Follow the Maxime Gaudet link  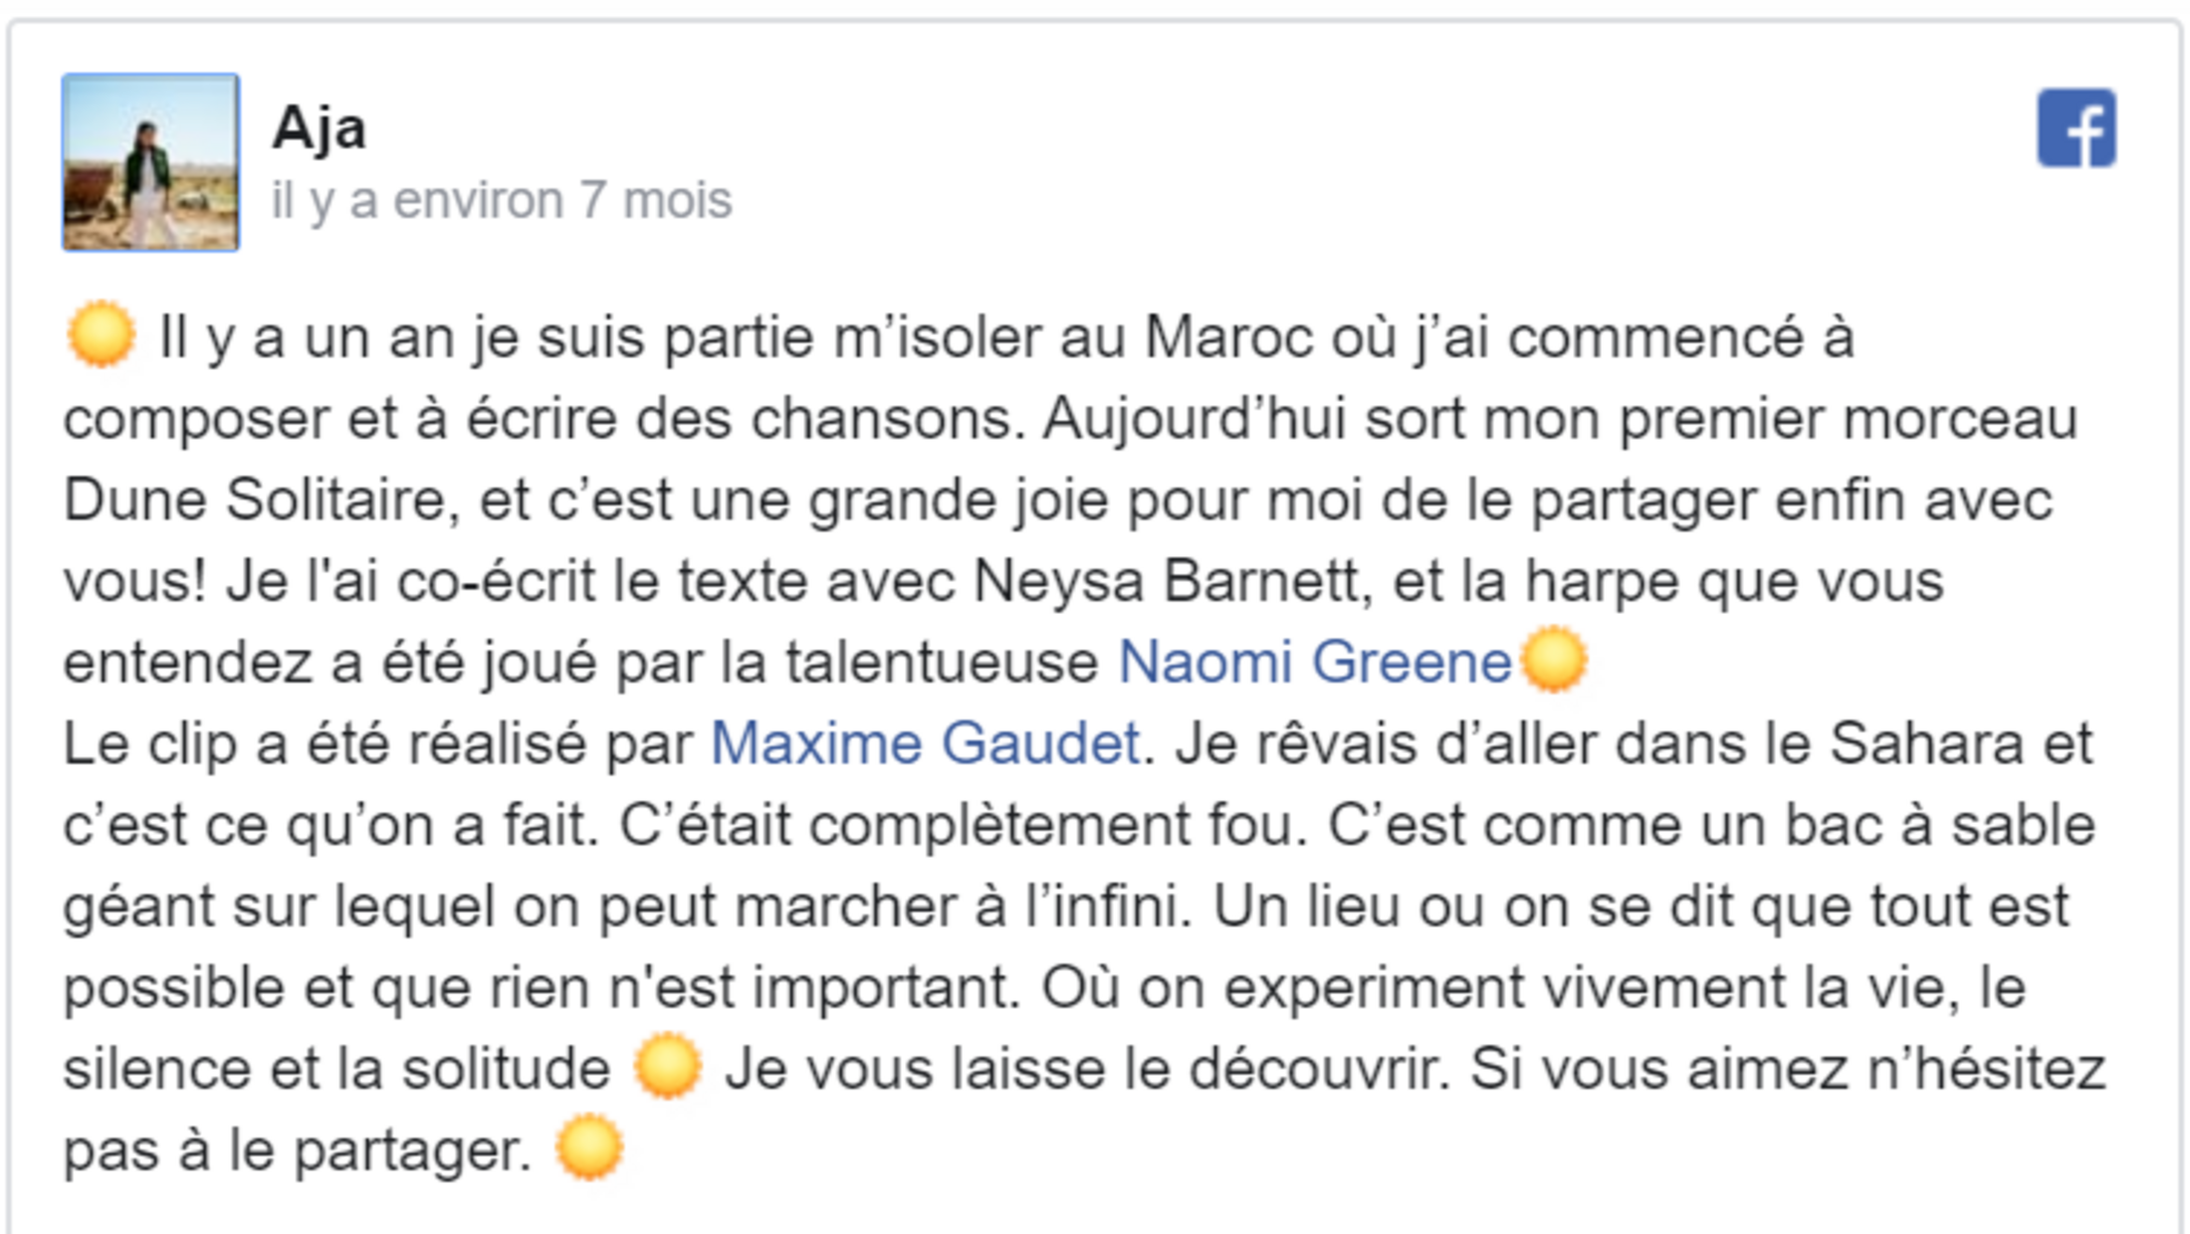click(x=925, y=743)
